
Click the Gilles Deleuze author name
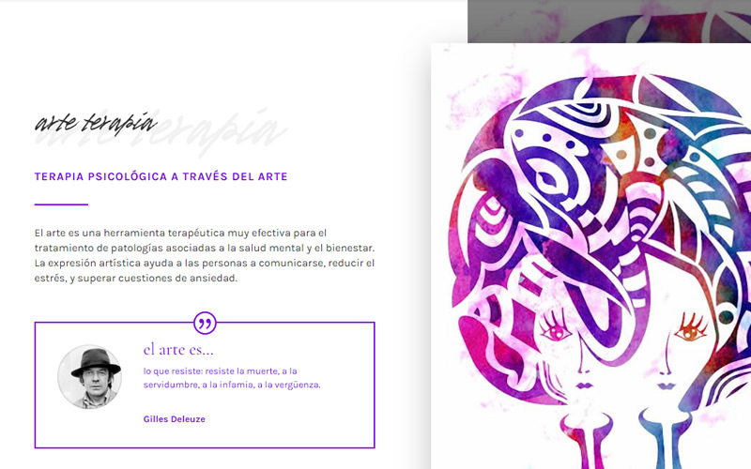175,419
